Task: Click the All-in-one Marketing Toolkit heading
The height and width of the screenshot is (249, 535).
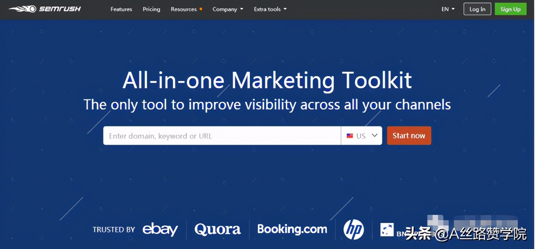Action: click(x=267, y=80)
